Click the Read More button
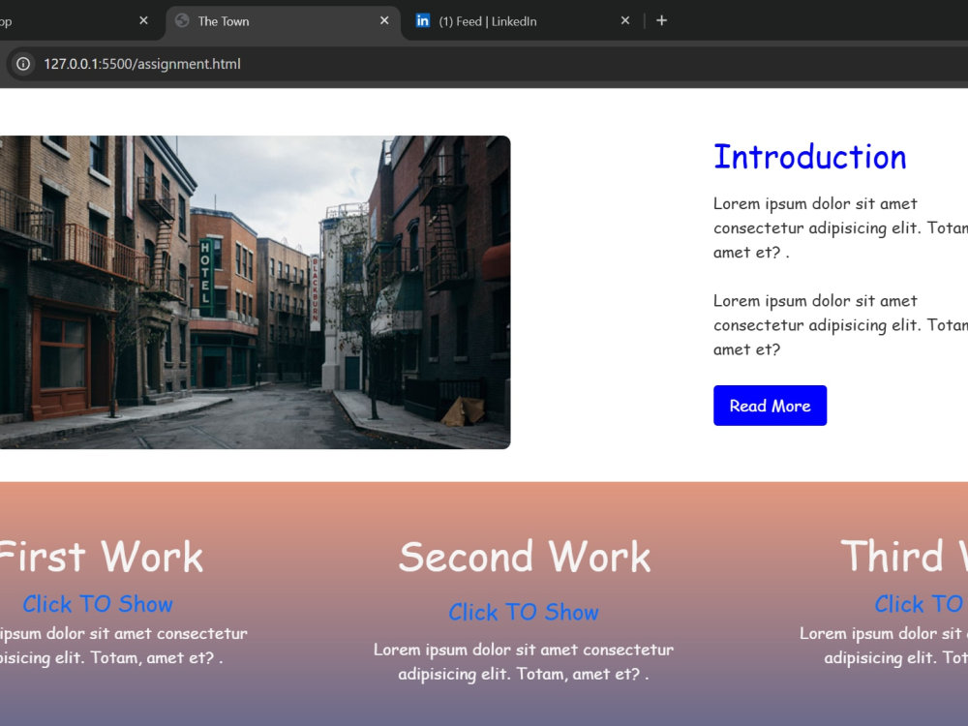This screenshot has height=726, width=968. tap(770, 406)
